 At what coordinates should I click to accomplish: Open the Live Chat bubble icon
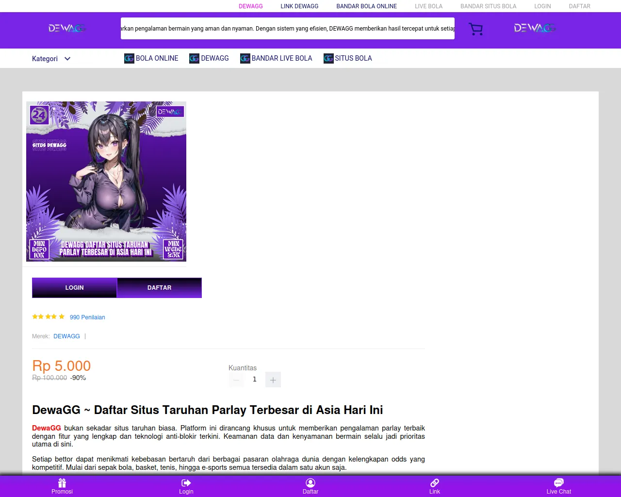coord(559,483)
